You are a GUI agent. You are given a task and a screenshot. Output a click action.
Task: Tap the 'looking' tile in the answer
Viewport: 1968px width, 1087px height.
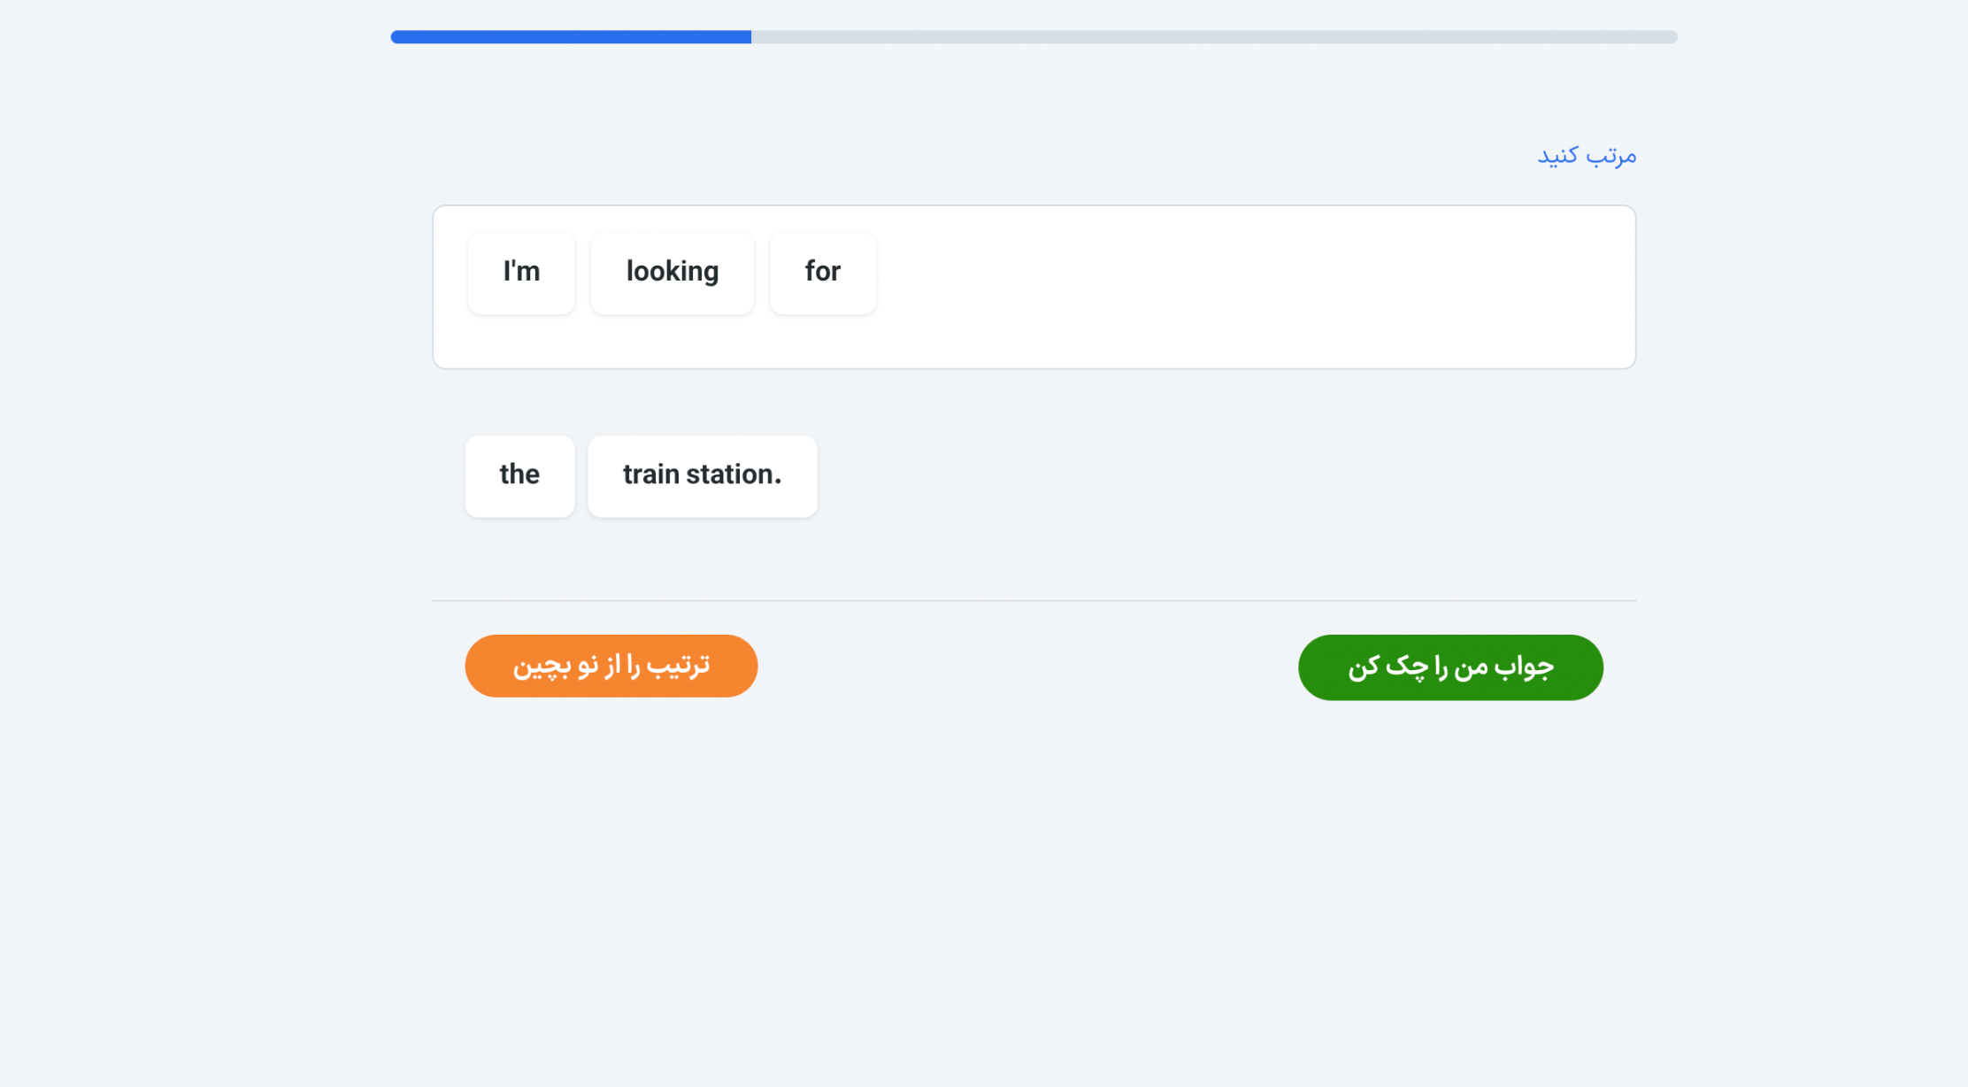(672, 273)
